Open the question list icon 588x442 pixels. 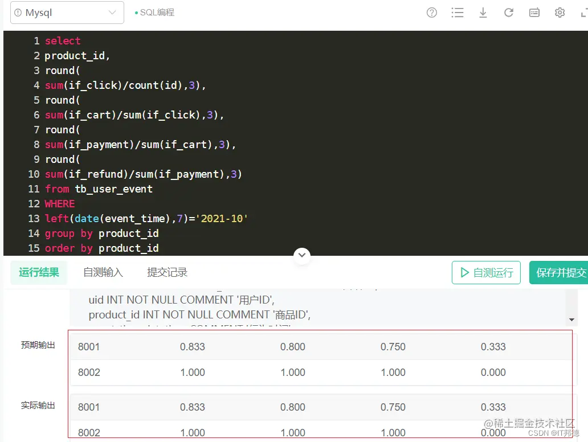click(457, 13)
